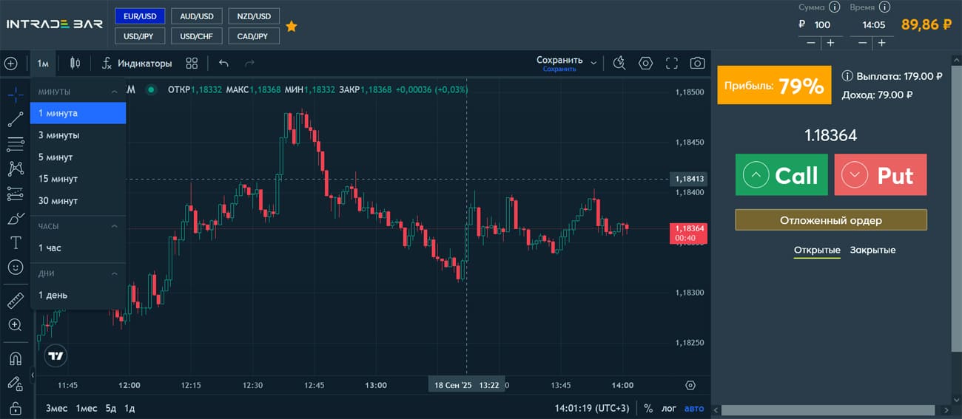Collapse the МИНУТЫ section
The height and width of the screenshot is (419, 962).
pyautogui.click(x=114, y=92)
